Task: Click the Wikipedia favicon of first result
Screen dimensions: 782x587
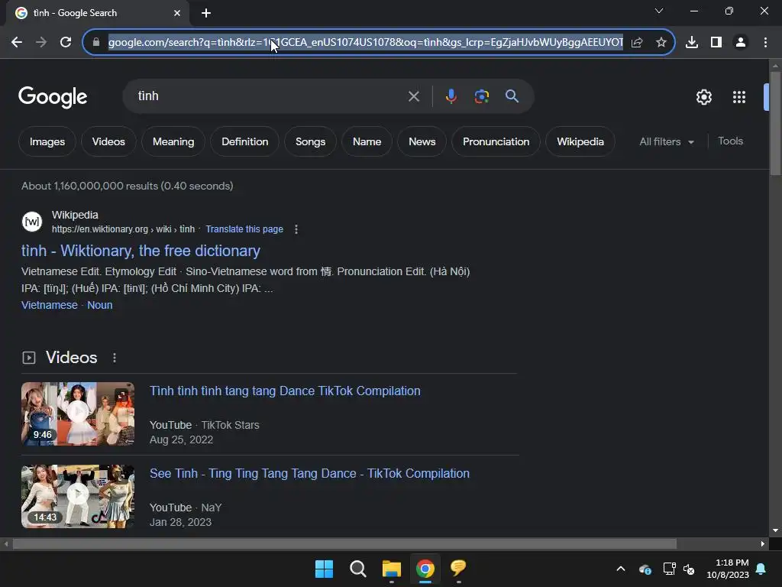Action: click(x=32, y=222)
